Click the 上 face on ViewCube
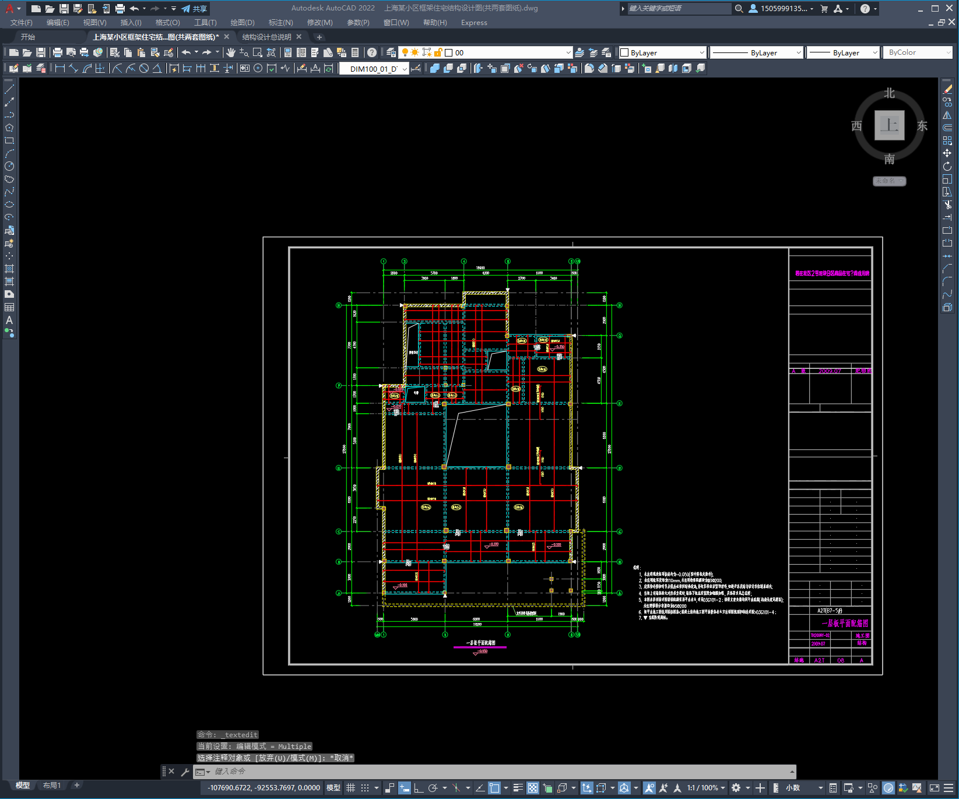 [889, 125]
